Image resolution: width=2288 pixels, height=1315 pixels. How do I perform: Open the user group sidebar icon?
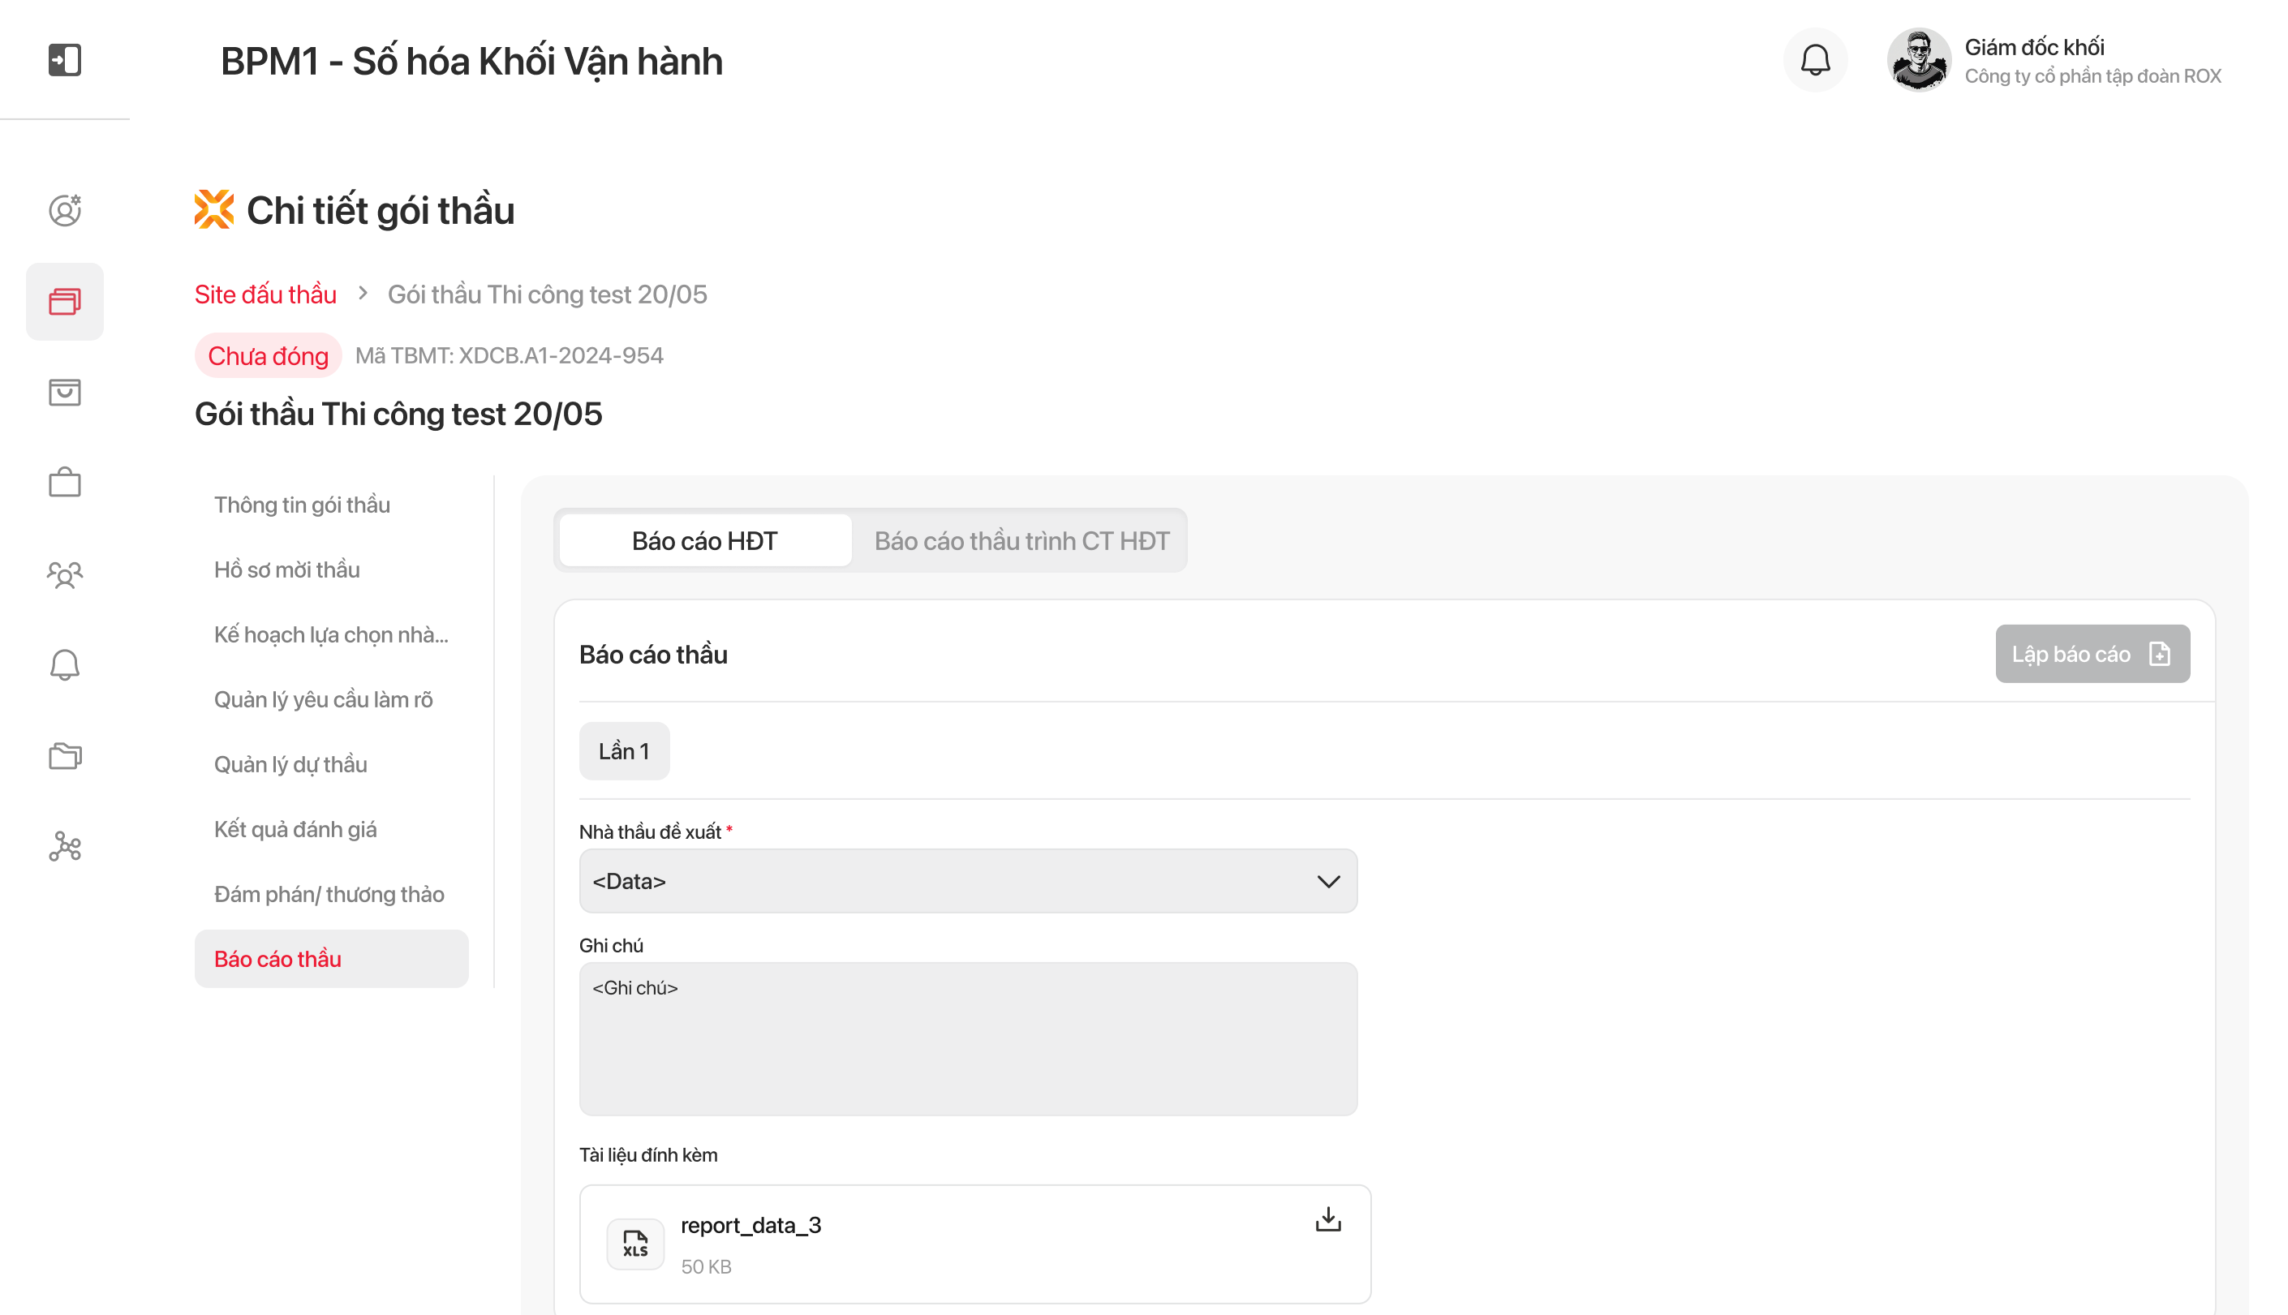64,574
